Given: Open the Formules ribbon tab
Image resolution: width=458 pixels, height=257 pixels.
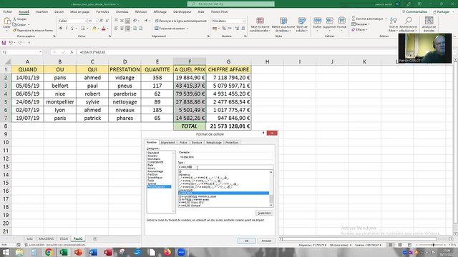Looking at the screenshot, I should pos(102,11).
